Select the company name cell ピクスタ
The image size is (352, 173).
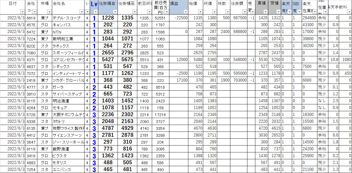pos(68,156)
